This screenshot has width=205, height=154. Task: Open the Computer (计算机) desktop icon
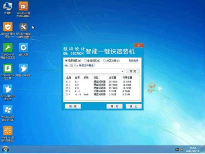pyautogui.click(x=8, y=8)
